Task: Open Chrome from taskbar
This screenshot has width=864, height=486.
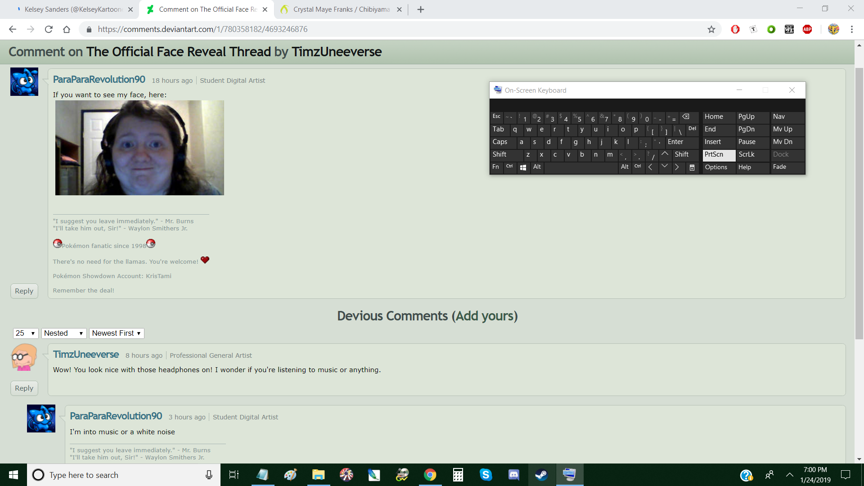Action: click(430, 475)
